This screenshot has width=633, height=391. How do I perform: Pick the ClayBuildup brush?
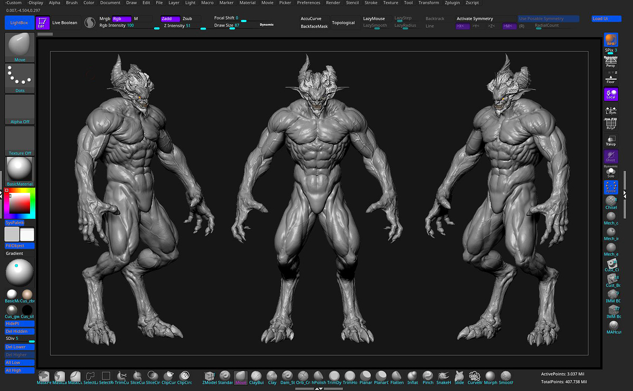coord(256,377)
